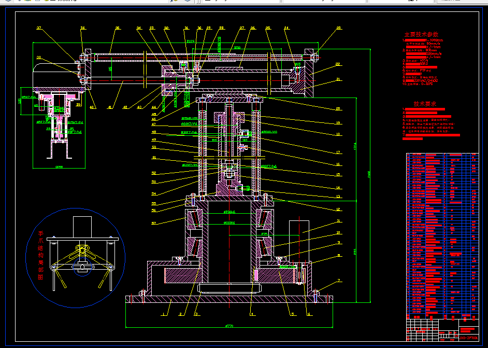Pick part callout number 32
This screenshot has width=488, height=348.
166,28
